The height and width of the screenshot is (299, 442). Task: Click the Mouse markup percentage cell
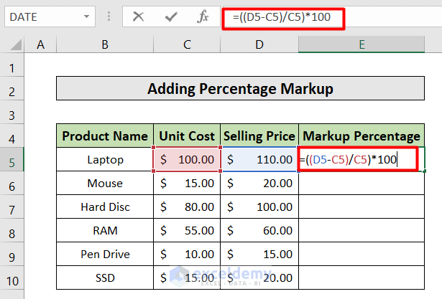coord(362,183)
